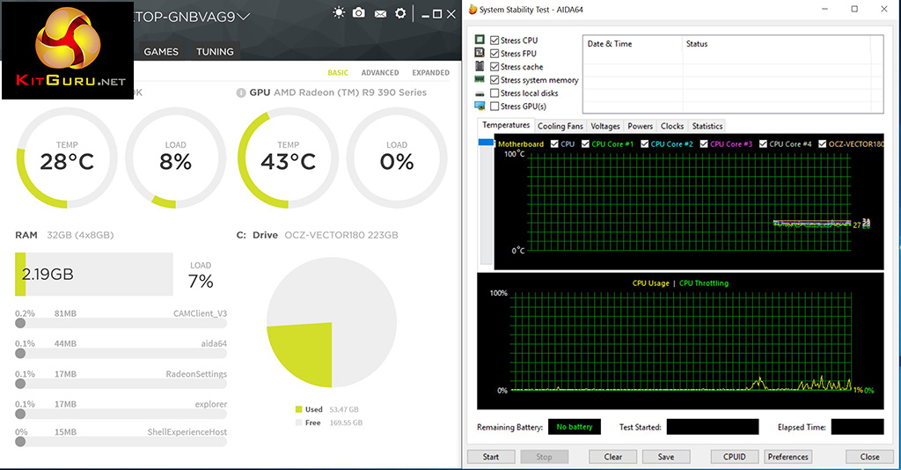Uncheck Stress CPU checkbox
This screenshot has height=470, width=901.
tap(494, 40)
